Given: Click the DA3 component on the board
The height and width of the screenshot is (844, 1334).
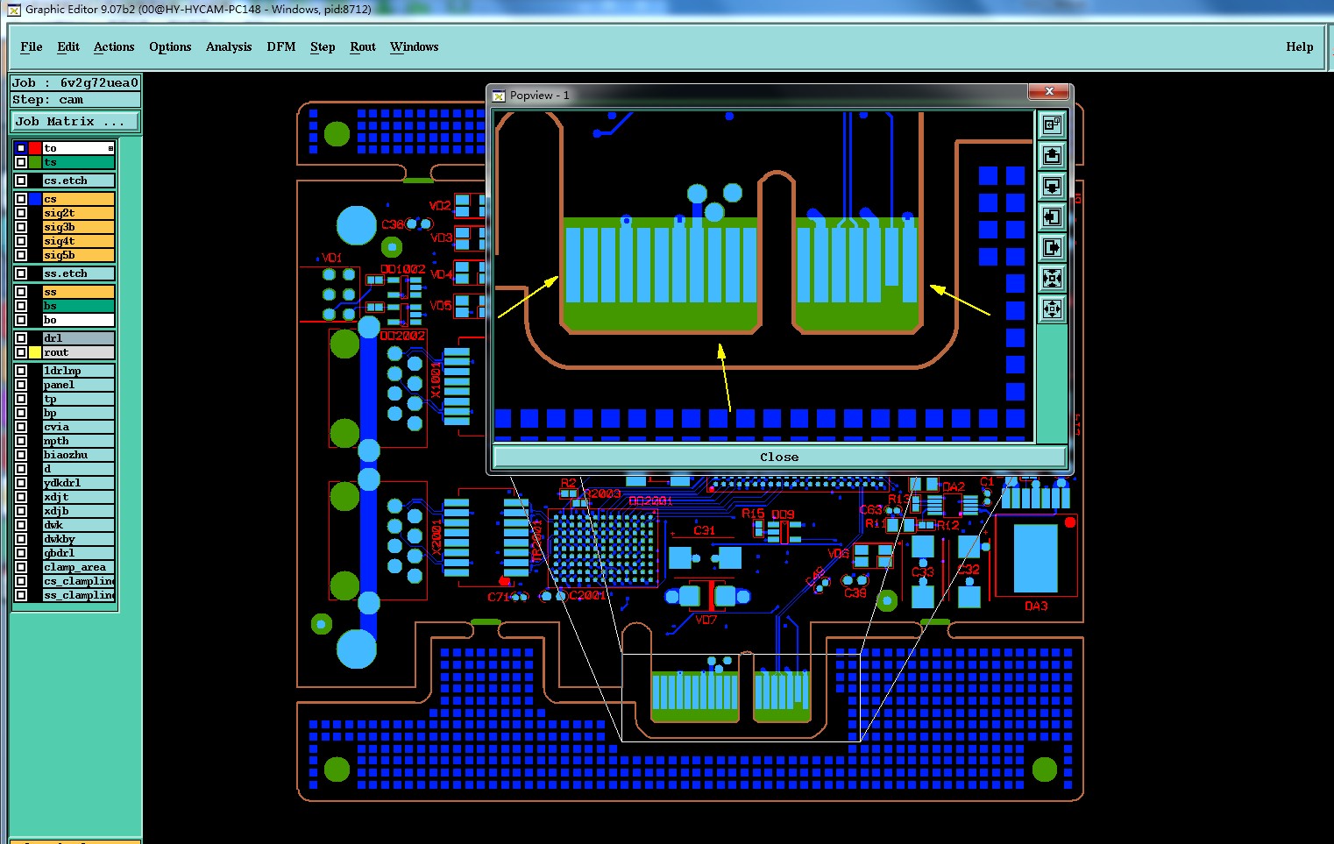Looking at the screenshot, I should 1036,557.
